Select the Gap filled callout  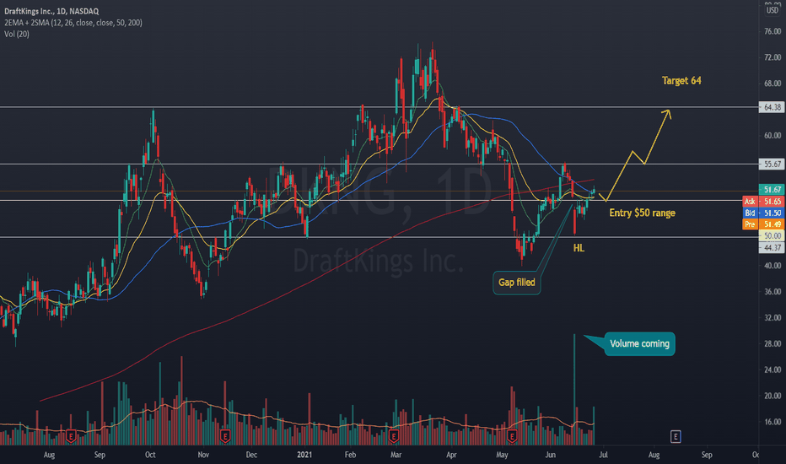coord(517,283)
